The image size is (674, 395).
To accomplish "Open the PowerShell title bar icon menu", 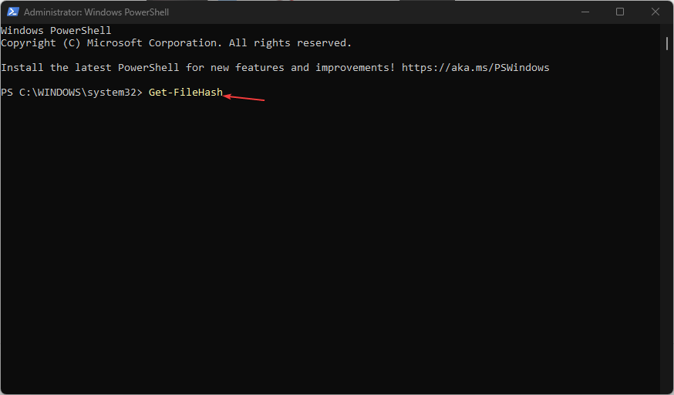I will click(12, 12).
